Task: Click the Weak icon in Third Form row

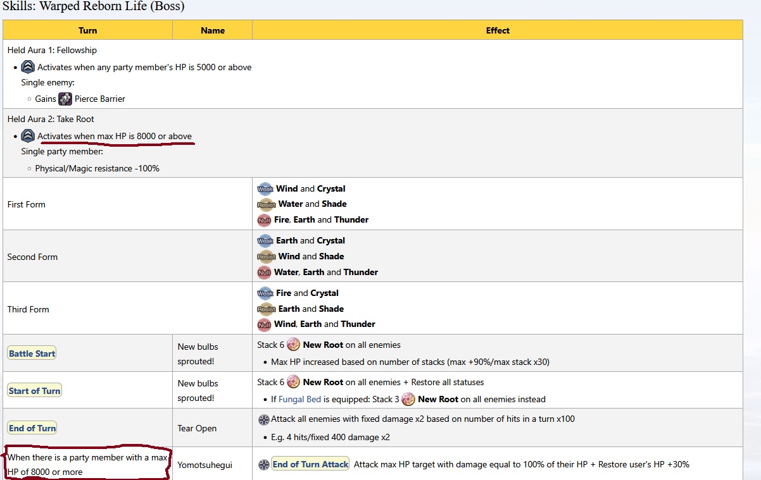Action: [265, 293]
